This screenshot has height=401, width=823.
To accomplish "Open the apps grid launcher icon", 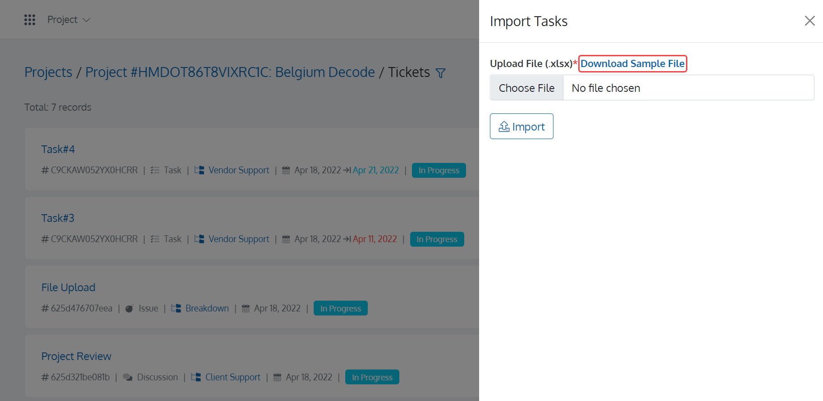I will click(30, 20).
